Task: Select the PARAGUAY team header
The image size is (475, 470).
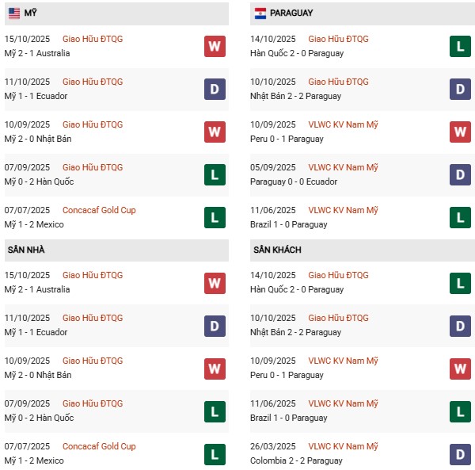Action: (x=291, y=13)
